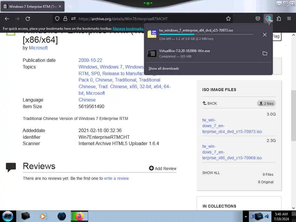Open the black box taskbar icon

click(x=25, y=216)
